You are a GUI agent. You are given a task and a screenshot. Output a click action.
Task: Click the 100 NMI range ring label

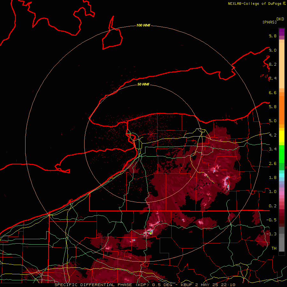(143, 25)
